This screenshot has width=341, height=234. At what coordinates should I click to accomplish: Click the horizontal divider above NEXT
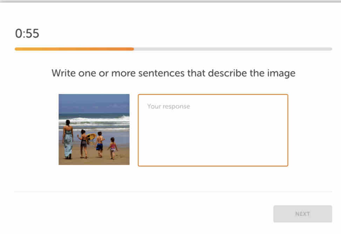[173, 192]
